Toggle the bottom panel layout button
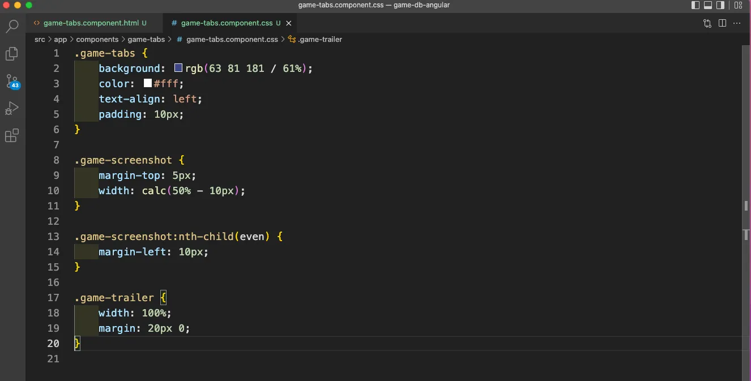This screenshot has height=381, width=751. [708, 5]
